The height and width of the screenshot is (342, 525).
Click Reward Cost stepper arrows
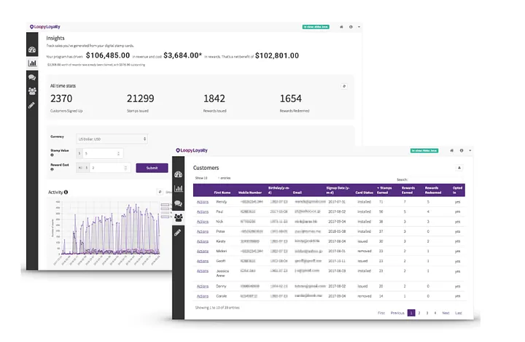[126, 168]
